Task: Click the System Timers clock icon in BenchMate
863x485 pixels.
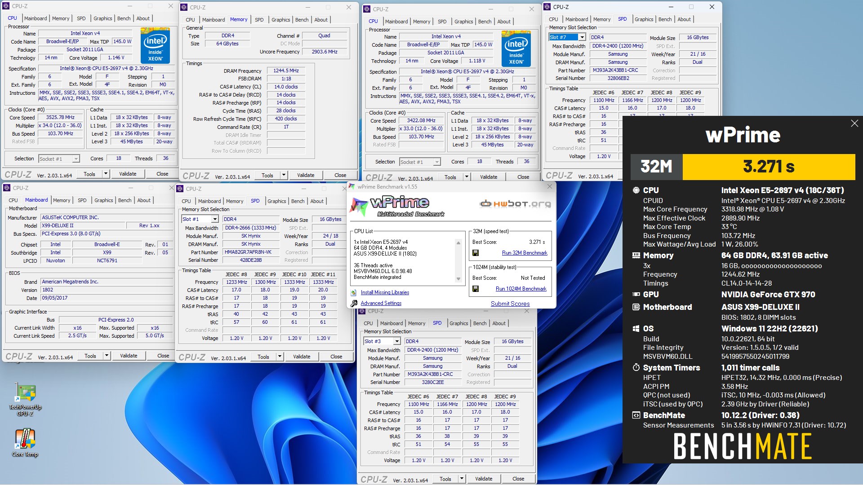Action: pos(636,368)
